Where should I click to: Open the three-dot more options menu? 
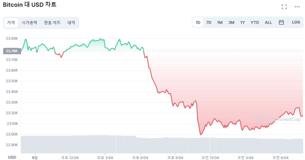[297, 7]
